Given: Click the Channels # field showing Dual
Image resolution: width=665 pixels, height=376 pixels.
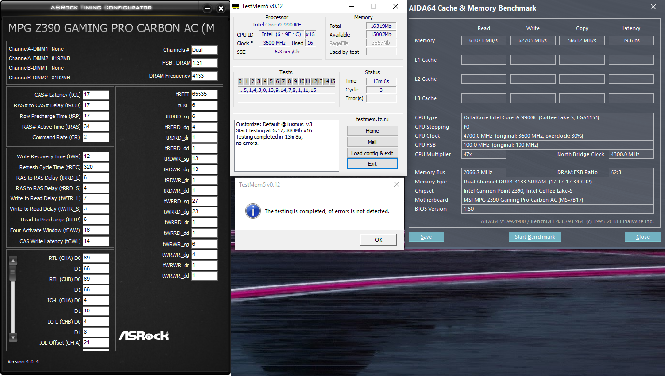Looking at the screenshot, I should coord(204,50).
